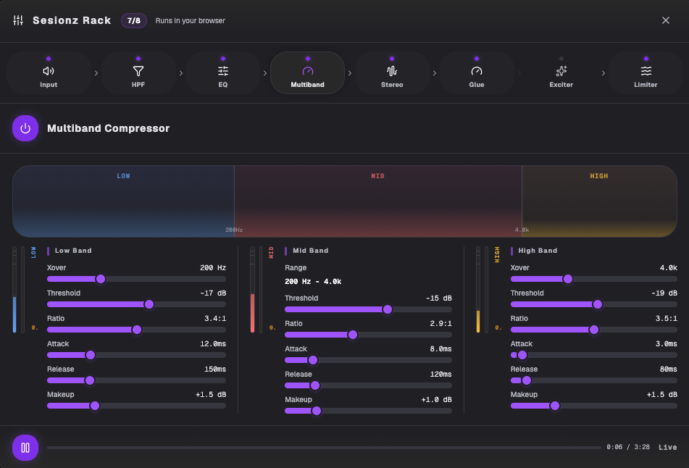Click the High Band Release slider handle

pyautogui.click(x=527, y=380)
